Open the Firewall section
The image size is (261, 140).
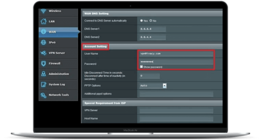[58, 63]
